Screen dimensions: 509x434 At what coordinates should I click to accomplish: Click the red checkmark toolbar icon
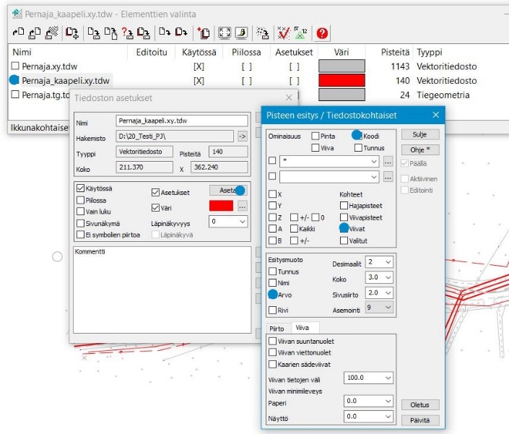coord(284,32)
